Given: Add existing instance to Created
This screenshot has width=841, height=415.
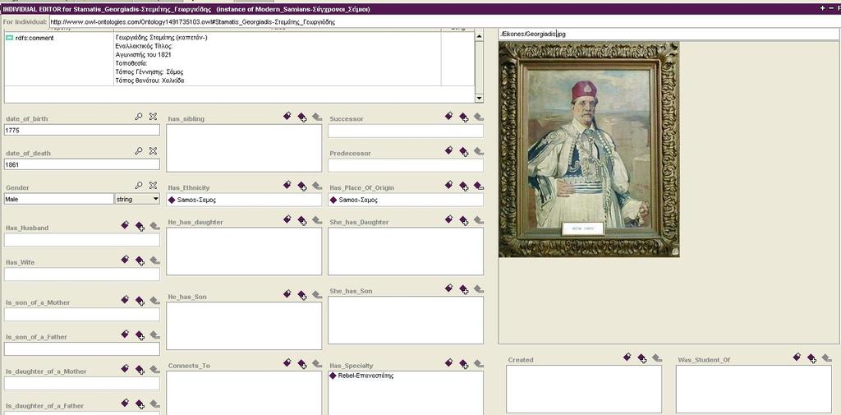Looking at the screenshot, I should coord(642,358).
